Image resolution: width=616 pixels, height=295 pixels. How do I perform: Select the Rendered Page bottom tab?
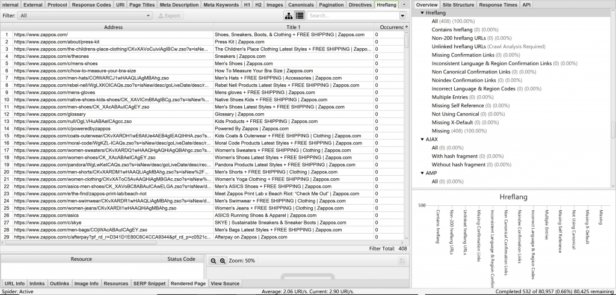(188, 283)
